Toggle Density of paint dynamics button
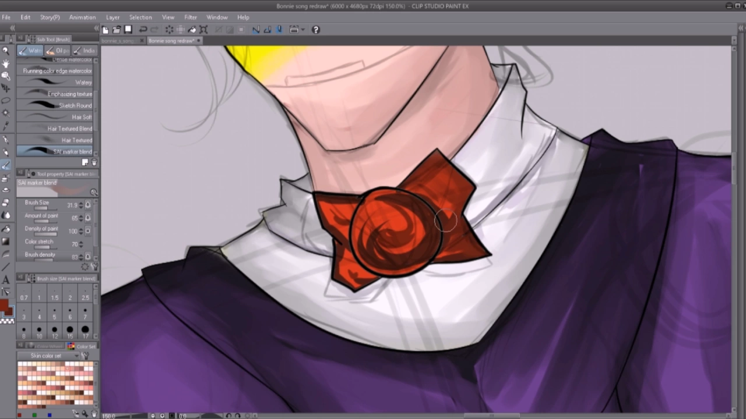Viewport: 746px width, 419px height. [x=88, y=231]
